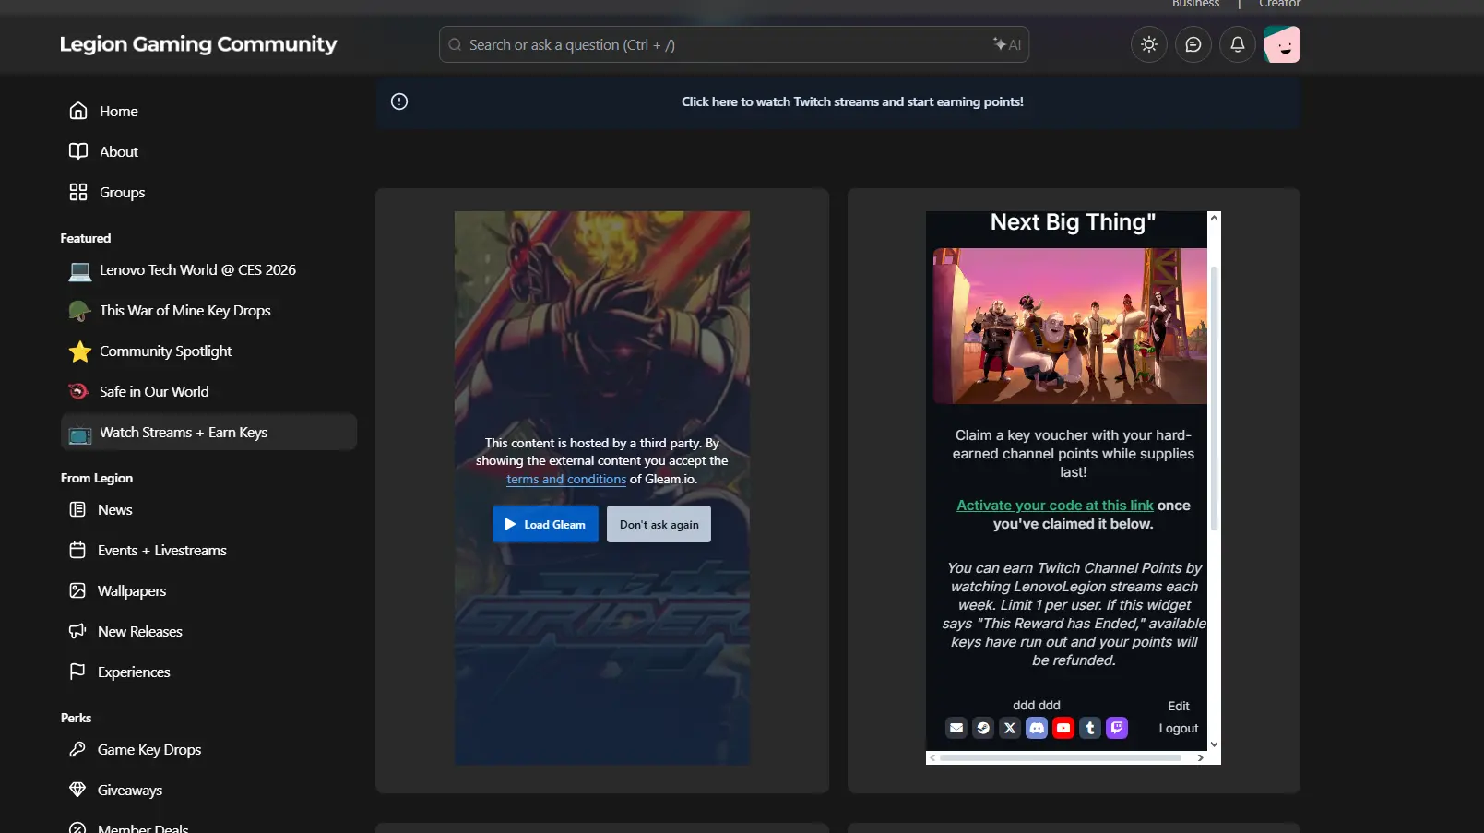This screenshot has height=833, width=1484.
Task: Open Events + Livestreams
Action: point(208,550)
